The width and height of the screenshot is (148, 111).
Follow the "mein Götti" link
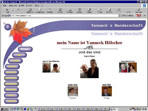(107, 85)
